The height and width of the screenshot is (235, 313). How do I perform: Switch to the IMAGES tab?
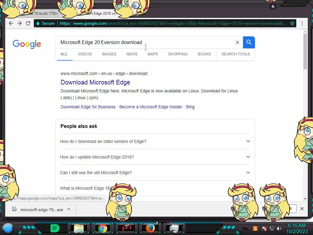coord(109,54)
